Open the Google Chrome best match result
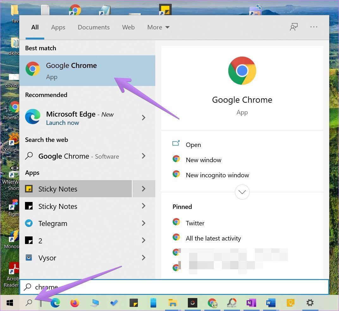339x311 pixels. point(87,70)
